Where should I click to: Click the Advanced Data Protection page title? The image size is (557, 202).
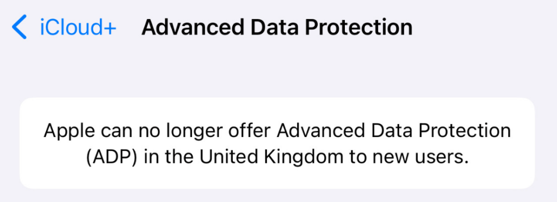click(x=277, y=27)
